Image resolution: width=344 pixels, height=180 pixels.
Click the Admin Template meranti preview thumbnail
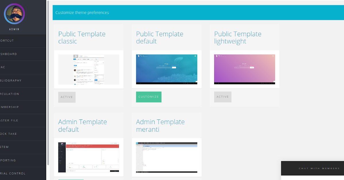pyautogui.click(x=167, y=157)
